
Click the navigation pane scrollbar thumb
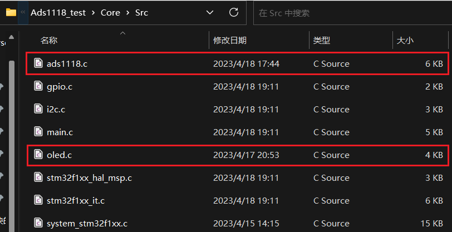tap(12, 146)
